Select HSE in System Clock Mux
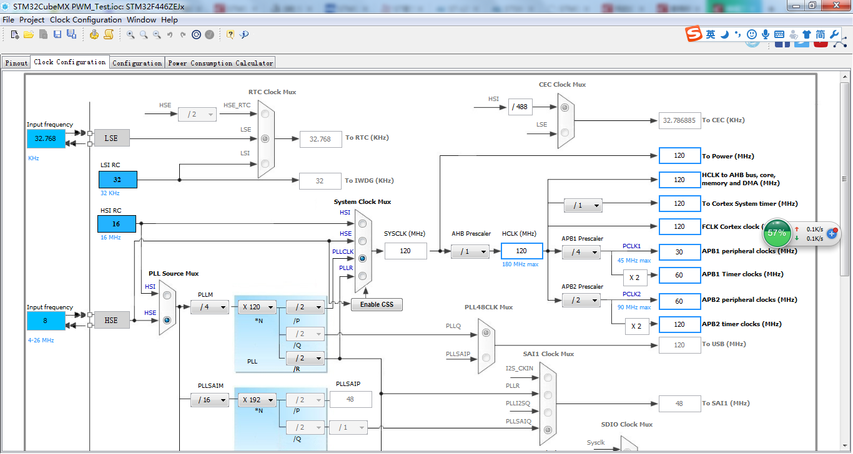The image size is (853, 454). point(362,241)
